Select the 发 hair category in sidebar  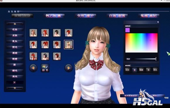(x=15, y=83)
